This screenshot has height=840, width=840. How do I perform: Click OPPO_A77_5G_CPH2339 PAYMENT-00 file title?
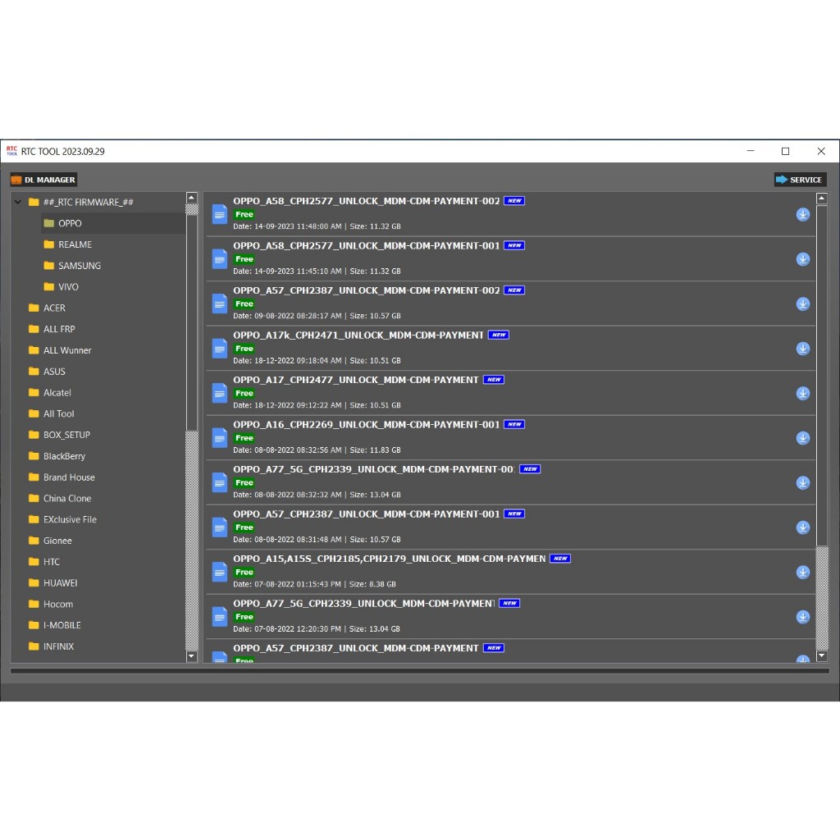tap(373, 469)
